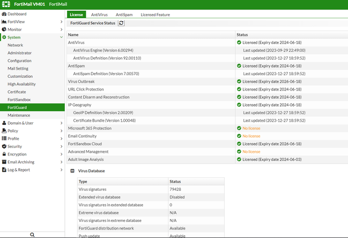The image size is (348, 238).
Task: Click the hamburger menu icon in the header
Action: click(x=5, y=4)
